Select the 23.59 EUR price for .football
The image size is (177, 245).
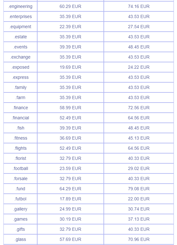(70, 168)
